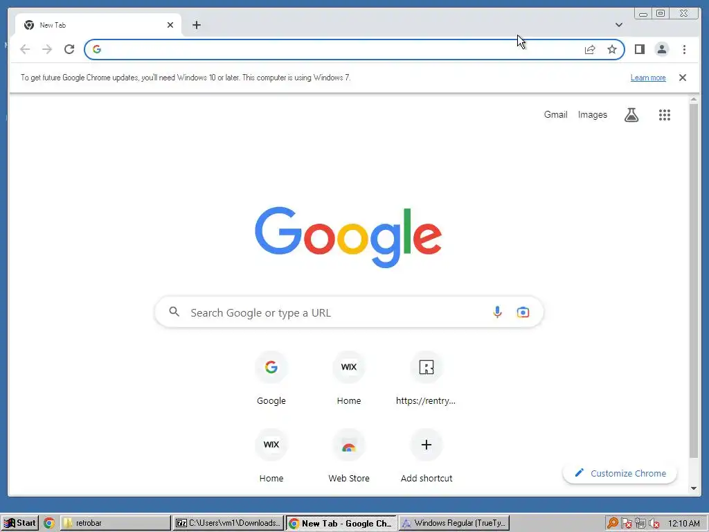Share this page icon in the address bar
Viewport: 709px width, 532px height.
[590, 49]
